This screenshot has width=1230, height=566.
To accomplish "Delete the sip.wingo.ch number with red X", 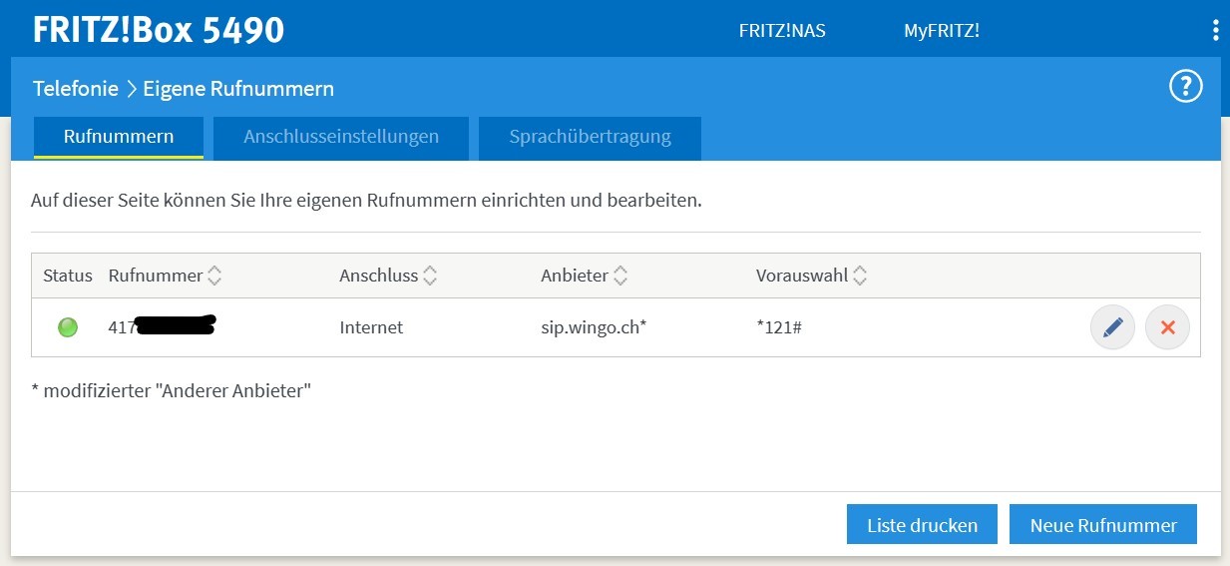I will 1168,327.
